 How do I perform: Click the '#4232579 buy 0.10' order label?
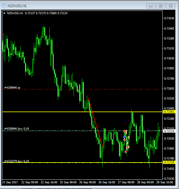tap(17, 161)
